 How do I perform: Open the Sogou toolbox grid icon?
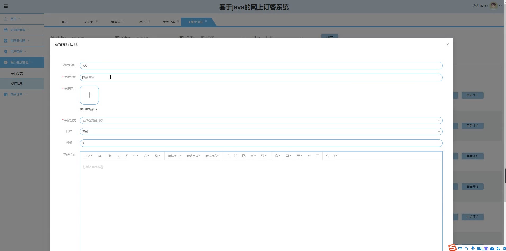click(x=498, y=248)
